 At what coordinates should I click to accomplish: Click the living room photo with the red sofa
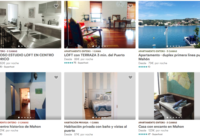pyautogui.click(x=100, y=25)
